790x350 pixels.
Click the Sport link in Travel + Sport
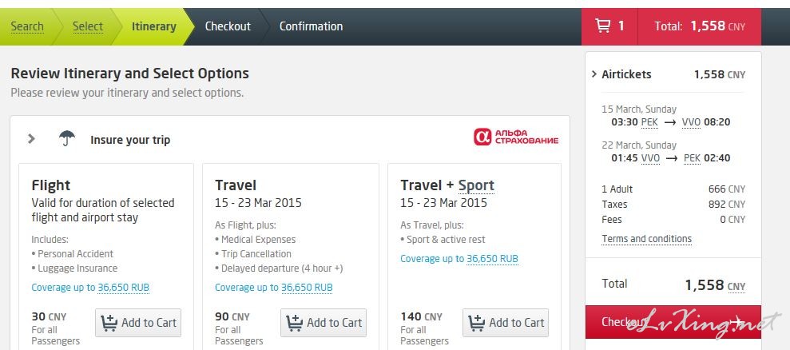point(476,185)
